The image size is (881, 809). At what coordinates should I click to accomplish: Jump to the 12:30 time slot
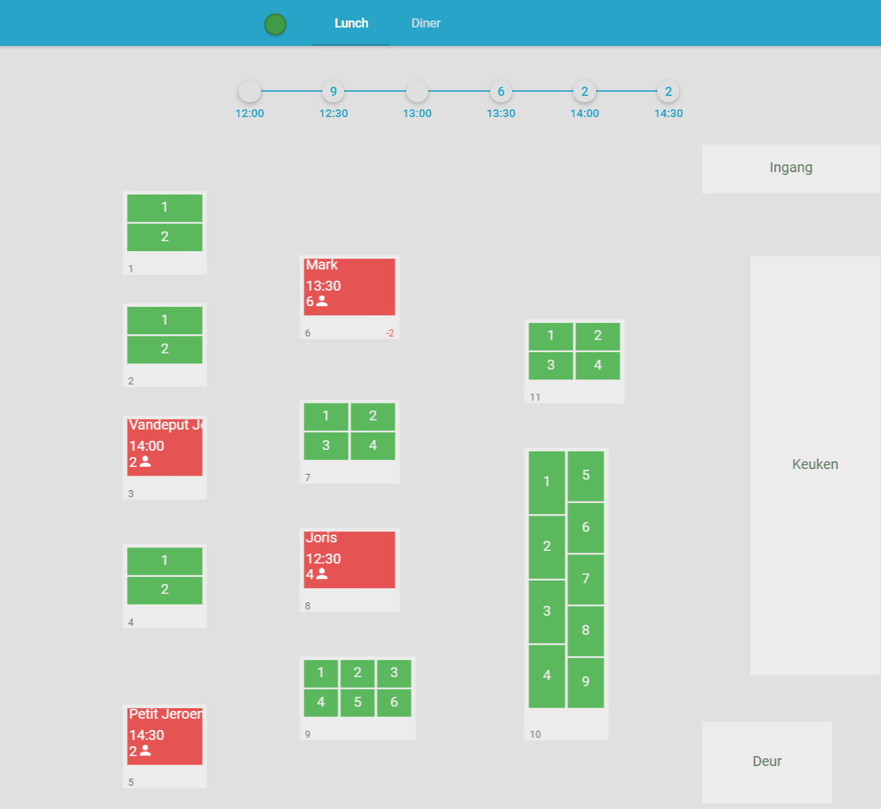tap(333, 92)
